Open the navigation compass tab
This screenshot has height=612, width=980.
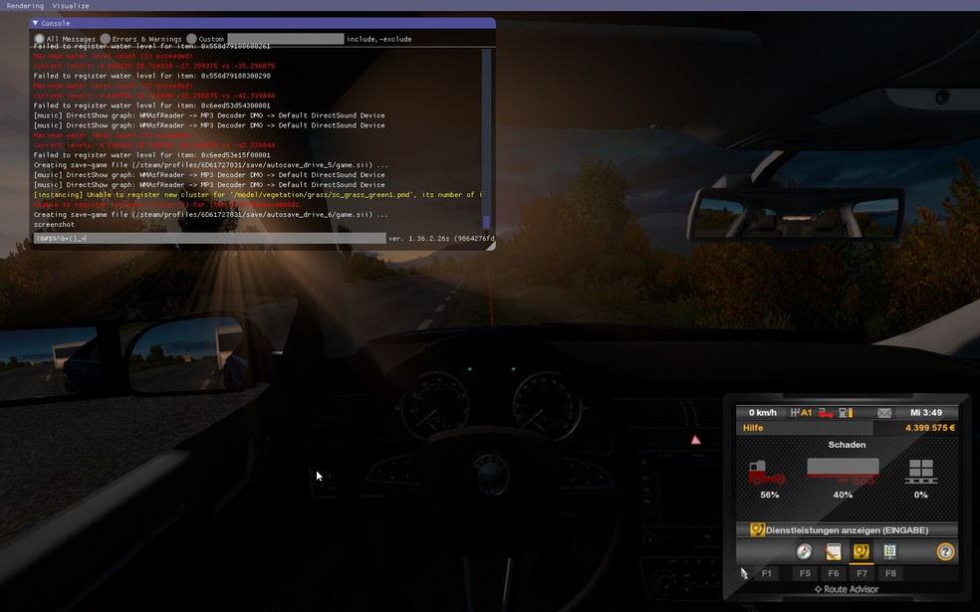coord(804,551)
